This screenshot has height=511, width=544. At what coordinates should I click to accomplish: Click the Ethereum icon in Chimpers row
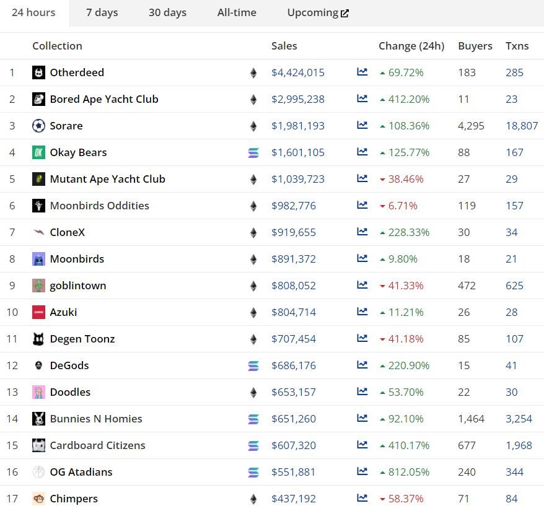[x=253, y=499]
